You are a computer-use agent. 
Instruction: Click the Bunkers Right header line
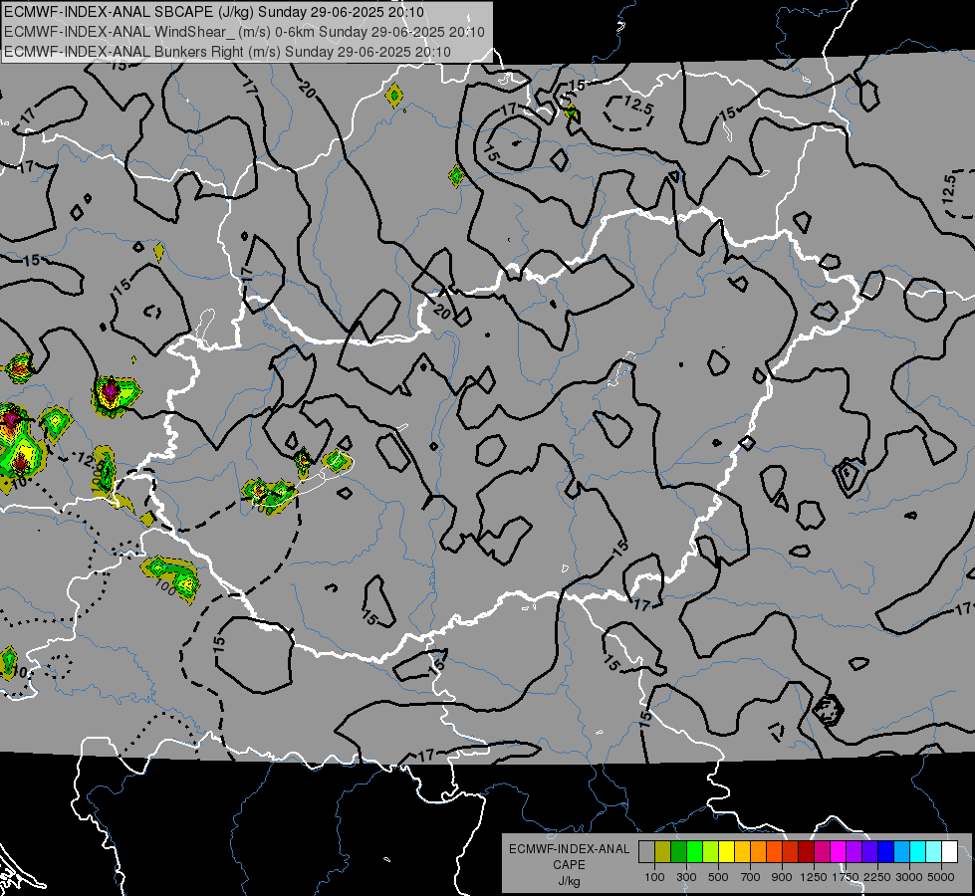[228, 52]
